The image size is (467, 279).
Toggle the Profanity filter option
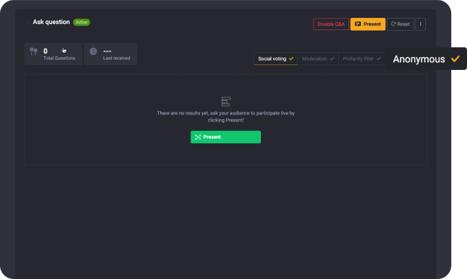pyautogui.click(x=362, y=59)
